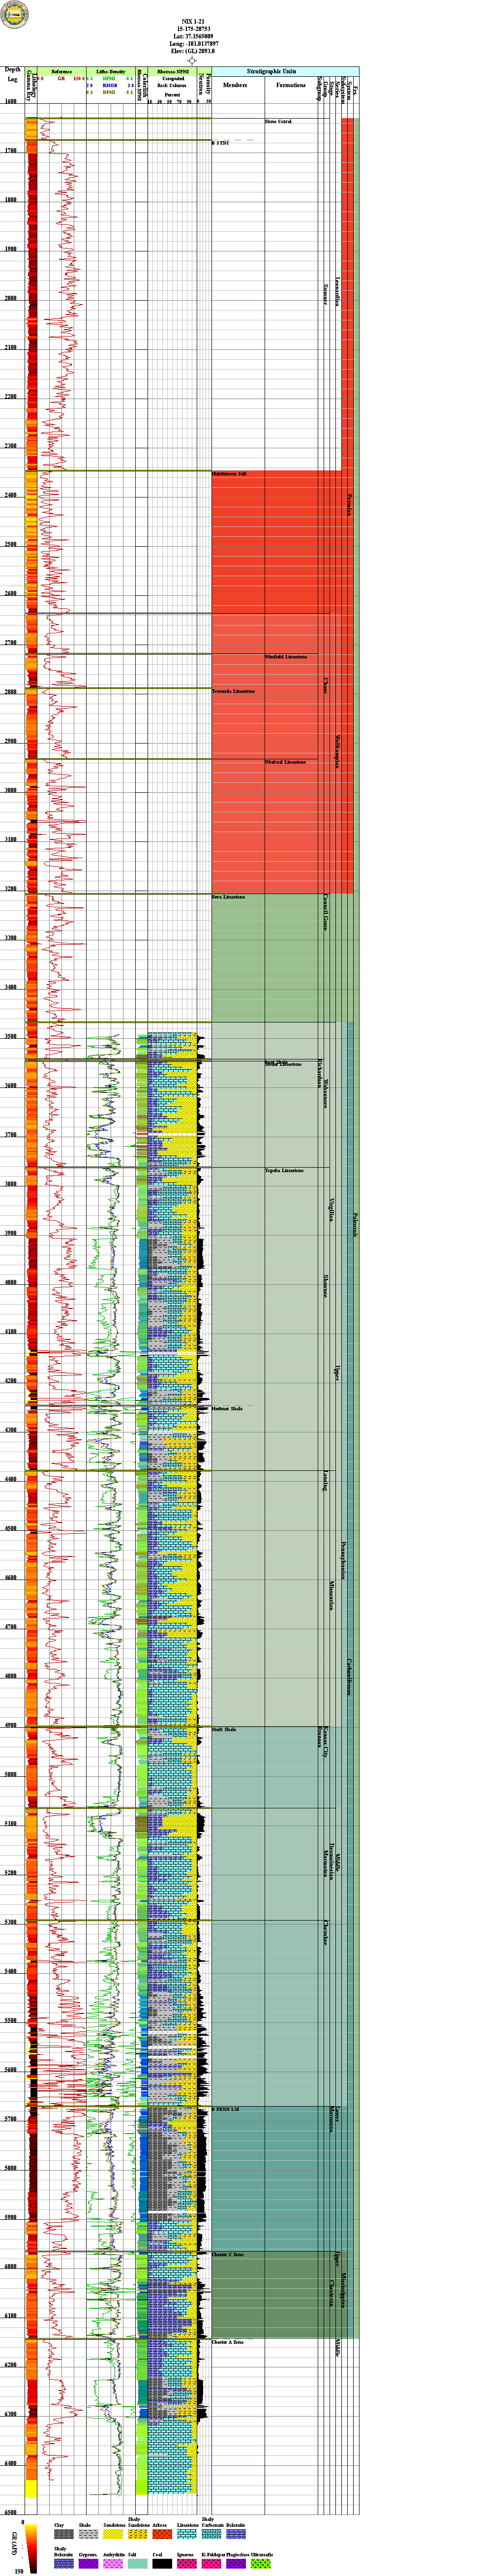Screen dimensions: 482x2576
Task: Click the 'RHOB' curve label
Action: (110, 85)
